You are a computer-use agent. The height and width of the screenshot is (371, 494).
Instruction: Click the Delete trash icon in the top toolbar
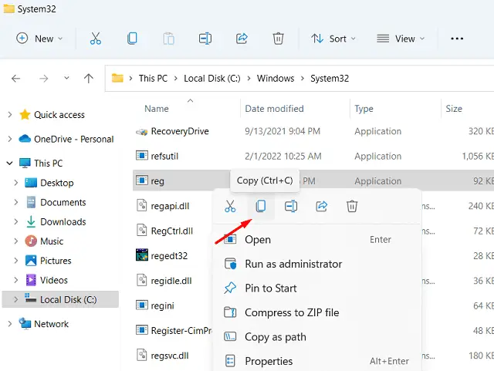coord(278,39)
